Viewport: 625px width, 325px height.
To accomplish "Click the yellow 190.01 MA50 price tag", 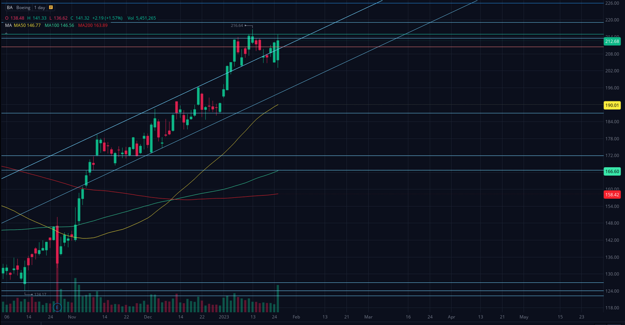I will 612,105.
